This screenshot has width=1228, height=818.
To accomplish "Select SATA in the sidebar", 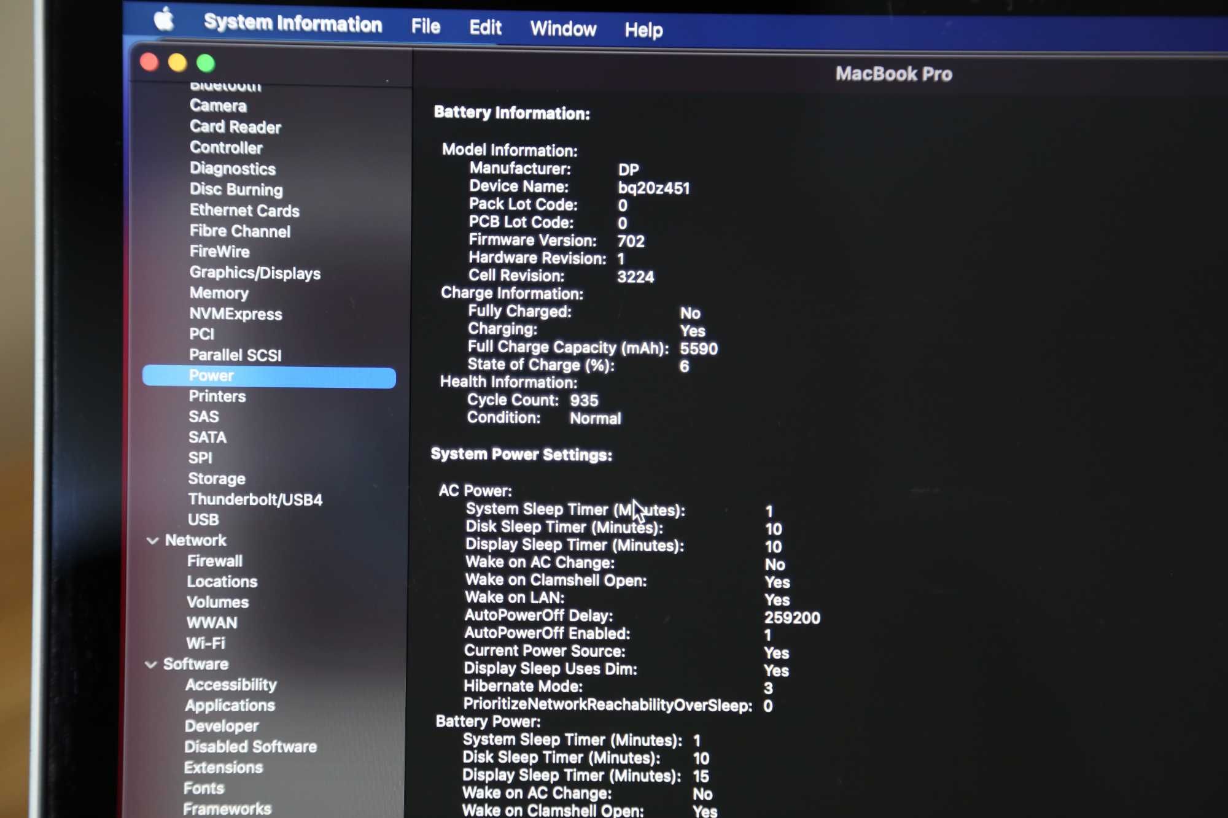I will point(208,438).
